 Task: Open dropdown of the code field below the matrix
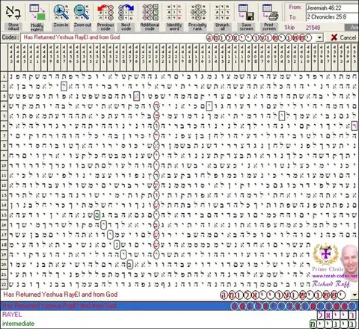point(355,295)
